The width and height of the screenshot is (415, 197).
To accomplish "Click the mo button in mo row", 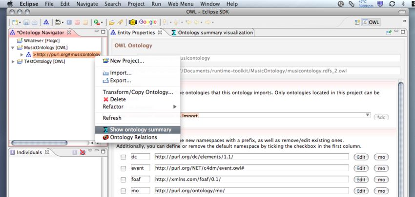I will [381, 191].
